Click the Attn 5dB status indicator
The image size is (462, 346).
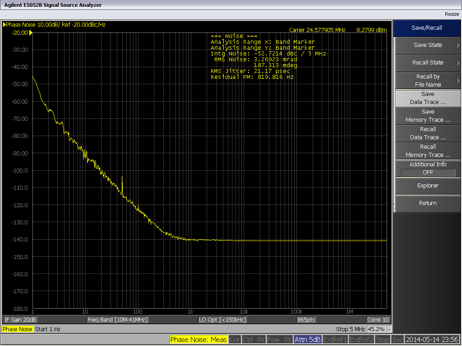[308, 340]
